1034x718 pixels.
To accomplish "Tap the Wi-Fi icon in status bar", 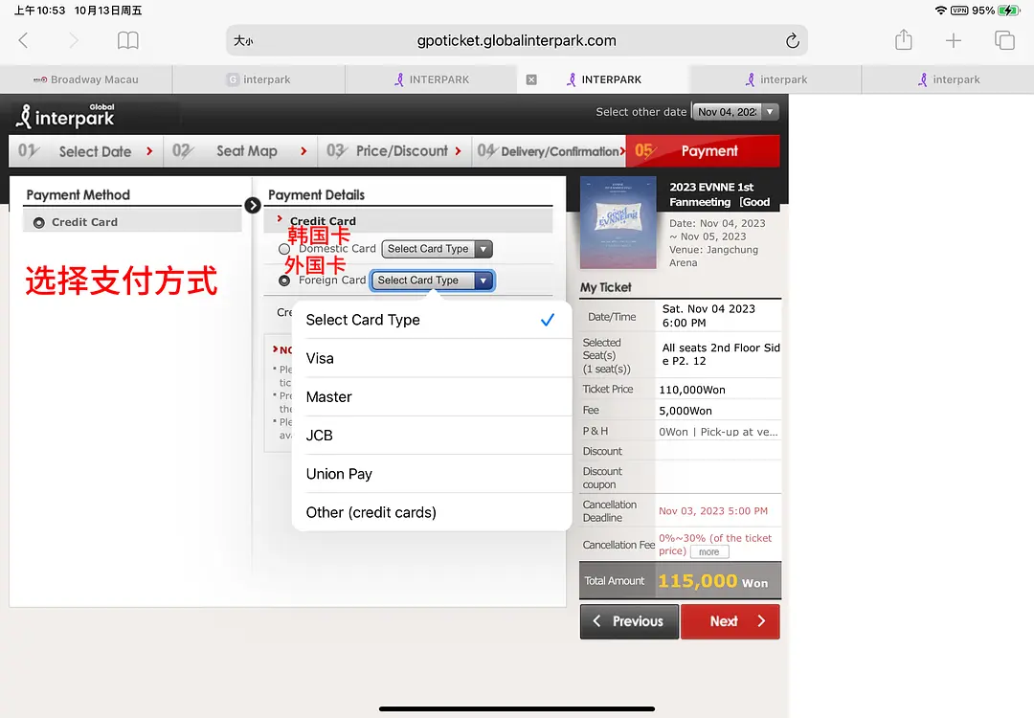I will 941,11.
